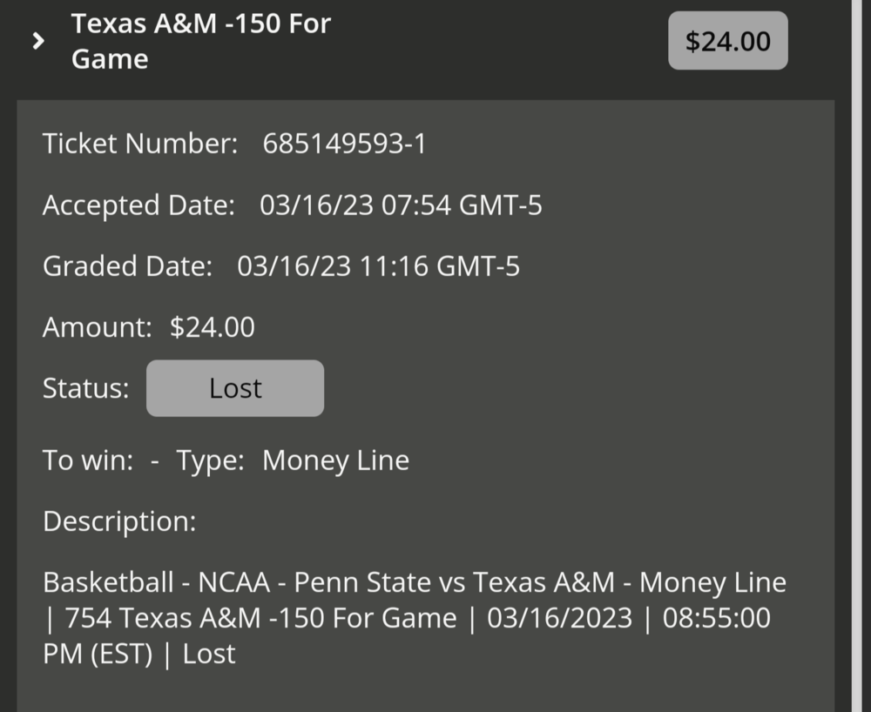
Task: Select the Money Line type value
Action: point(335,460)
